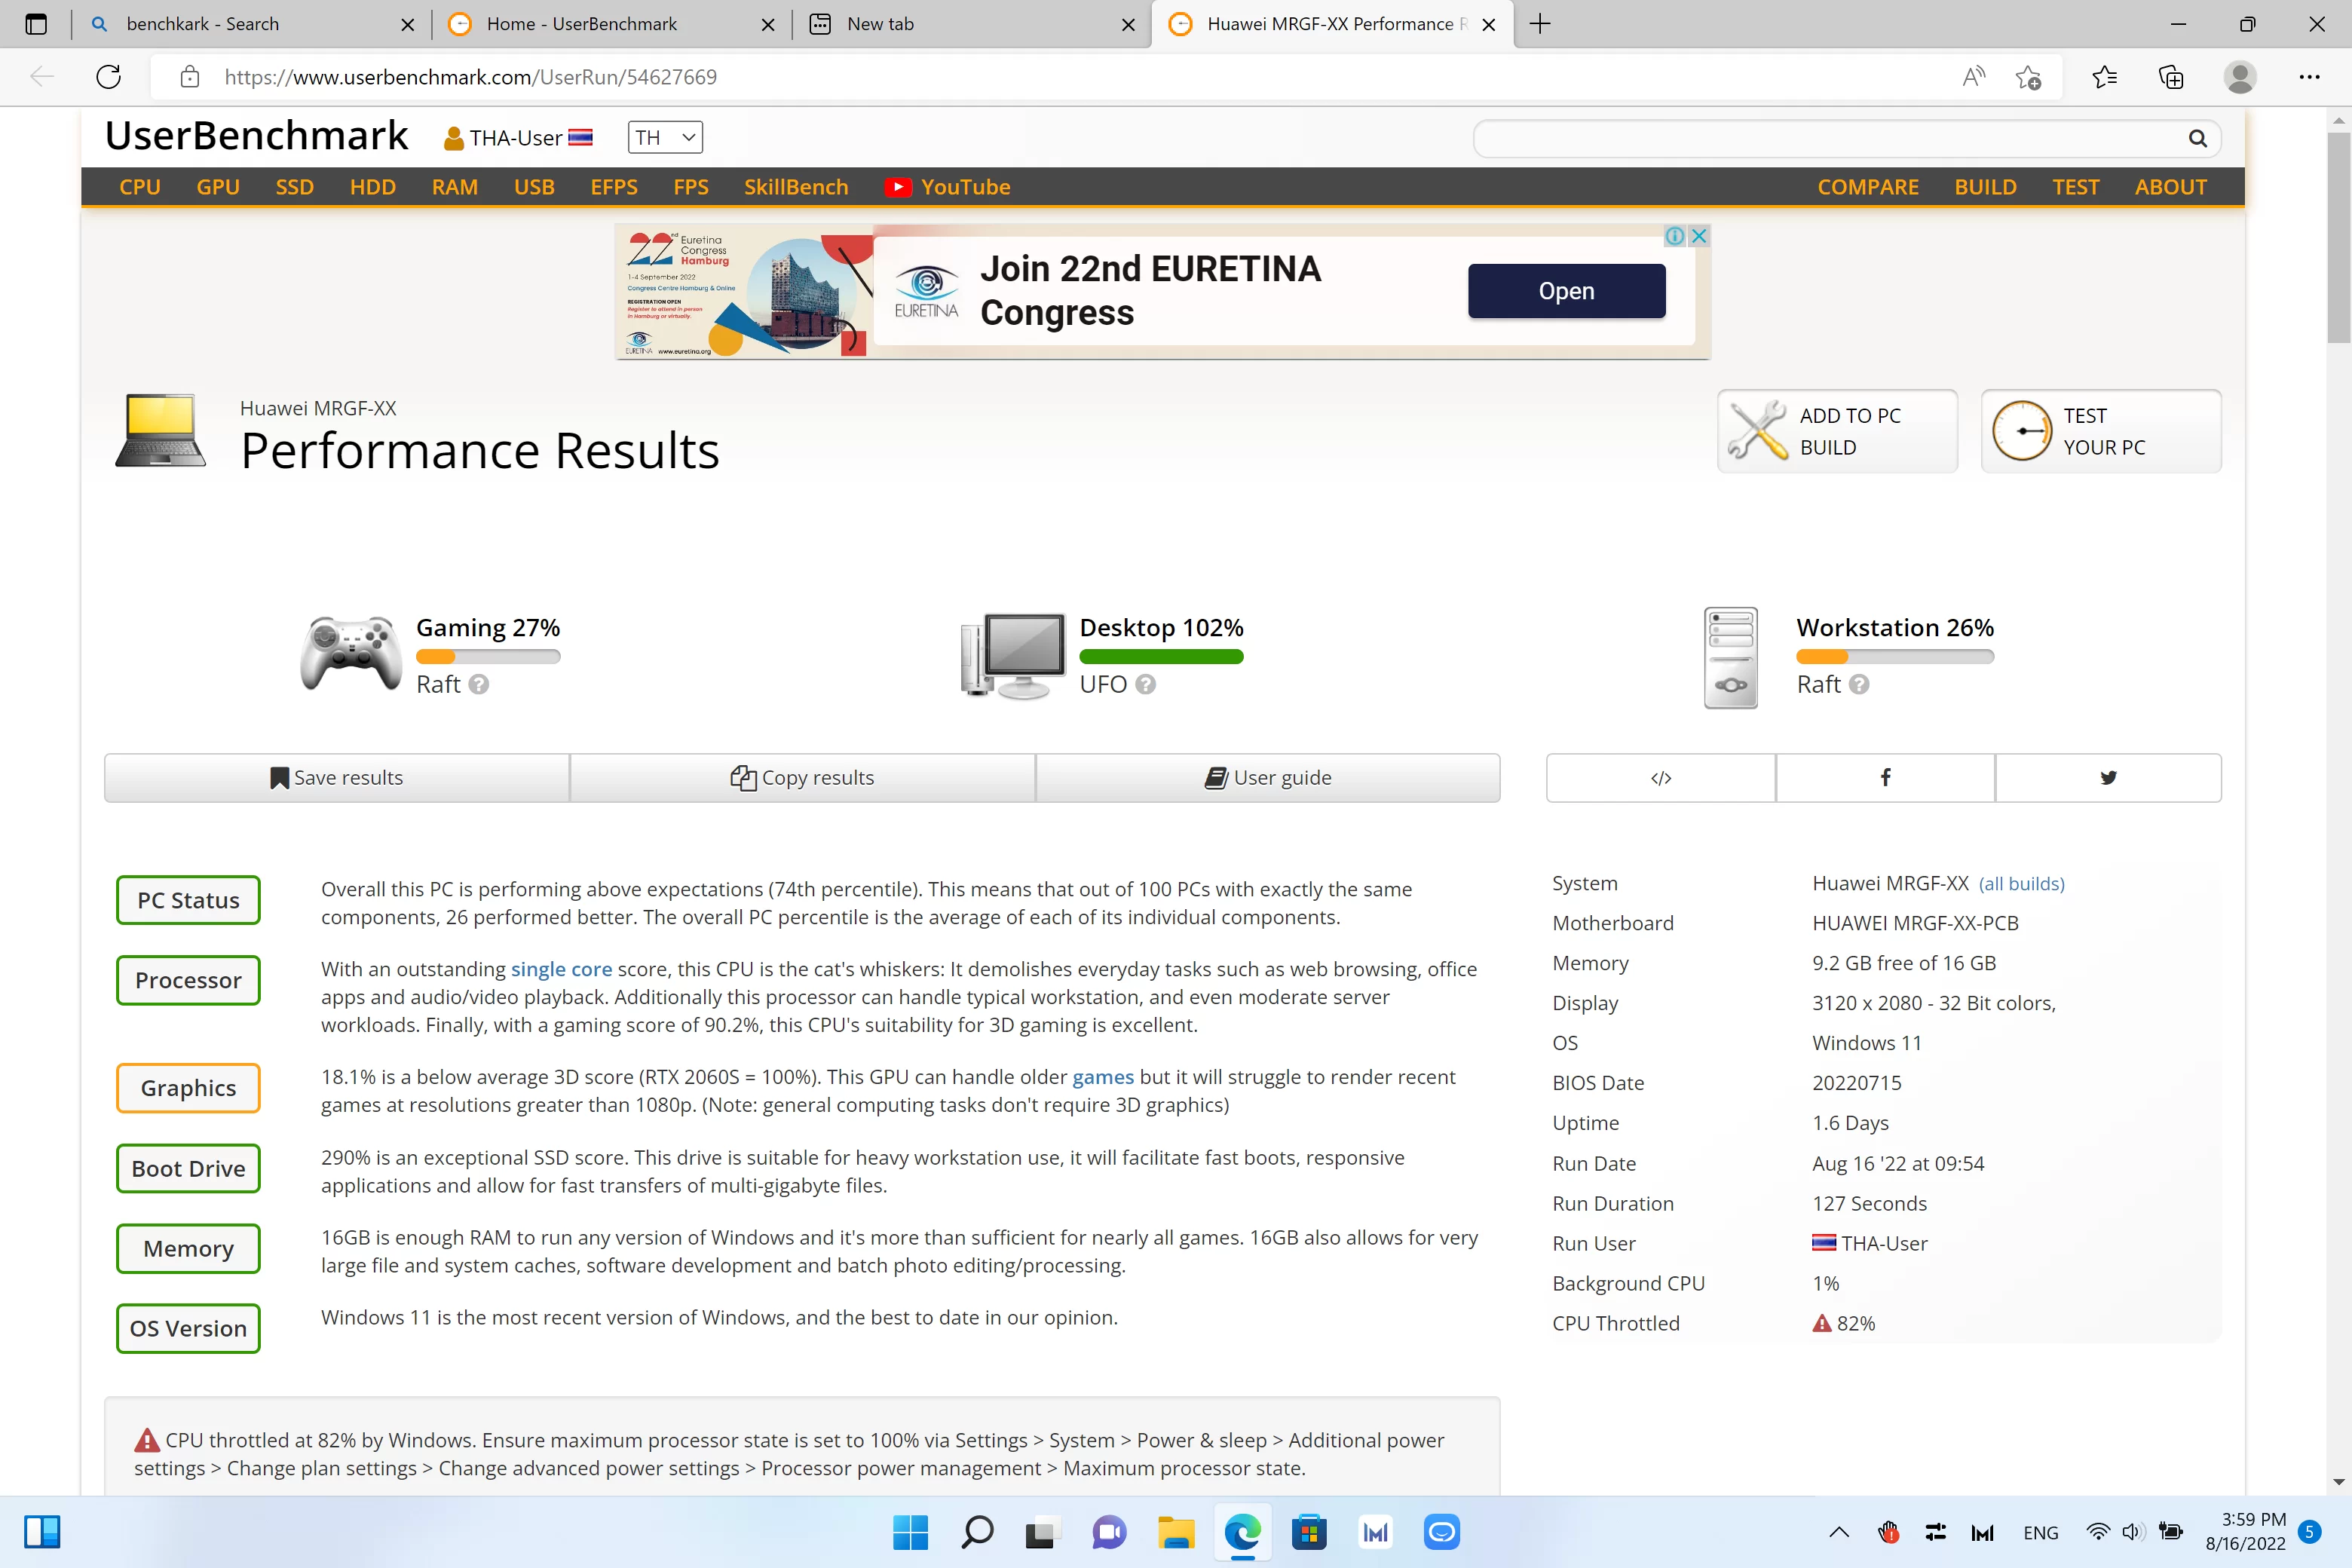Add this page to favorites
Image resolution: width=2352 pixels, height=1568 pixels.
pyautogui.click(x=2028, y=77)
